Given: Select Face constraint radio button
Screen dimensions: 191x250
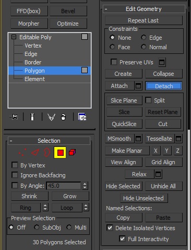Looking at the screenshot, I should [x=112, y=47].
